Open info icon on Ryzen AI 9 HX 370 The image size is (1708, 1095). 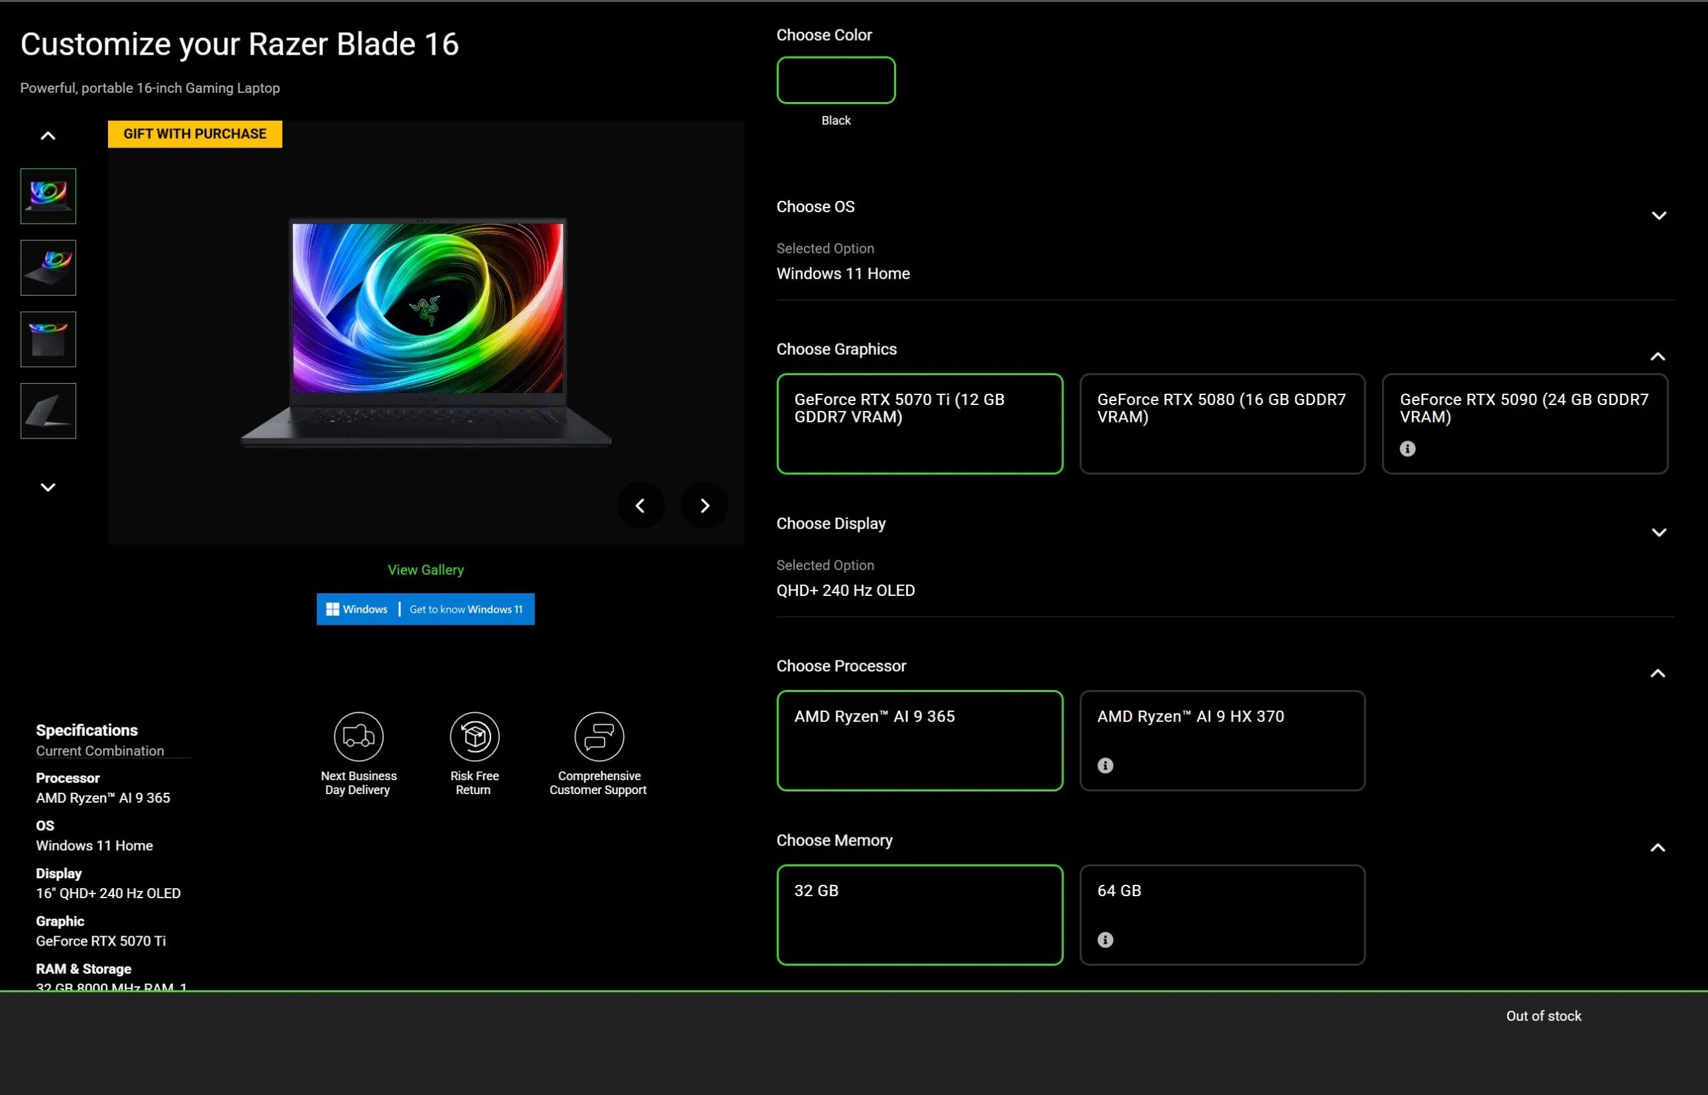(x=1106, y=766)
